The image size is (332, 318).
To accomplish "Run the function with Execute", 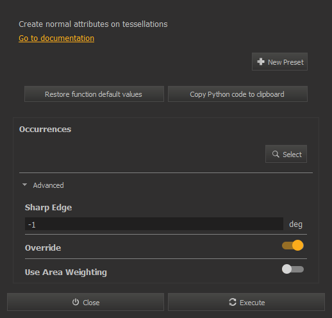I will [x=246, y=302].
